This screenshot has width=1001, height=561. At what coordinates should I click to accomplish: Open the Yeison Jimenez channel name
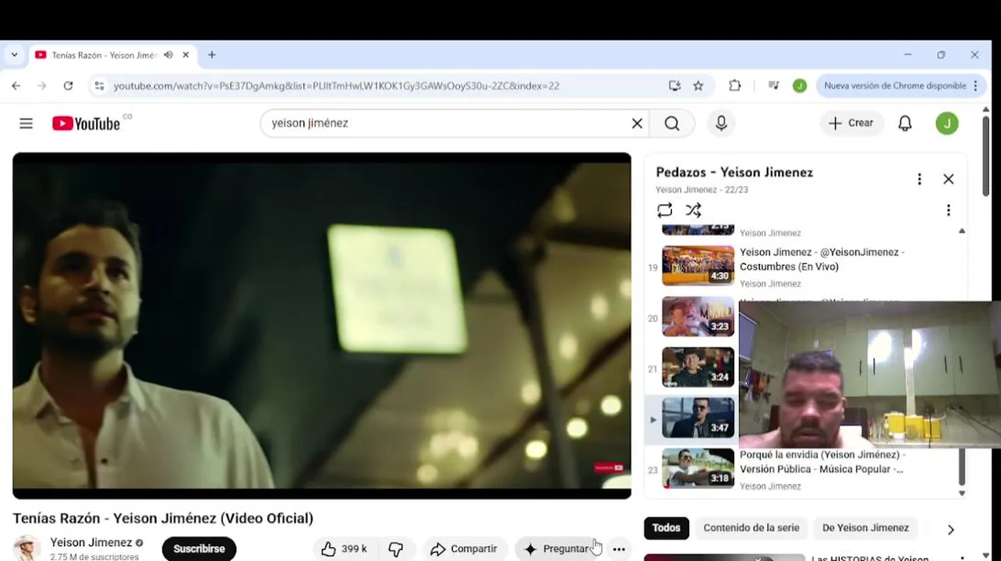point(91,542)
